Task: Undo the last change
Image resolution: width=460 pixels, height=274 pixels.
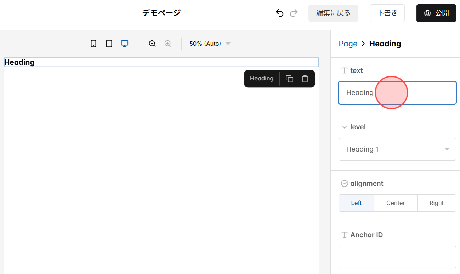Action: click(279, 13)
